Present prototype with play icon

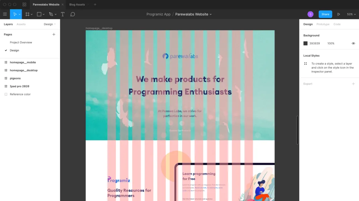click(339, 14)
